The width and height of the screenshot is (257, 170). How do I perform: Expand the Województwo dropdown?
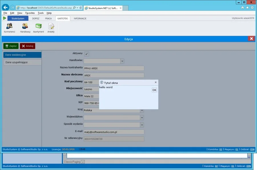click(142, 118)
